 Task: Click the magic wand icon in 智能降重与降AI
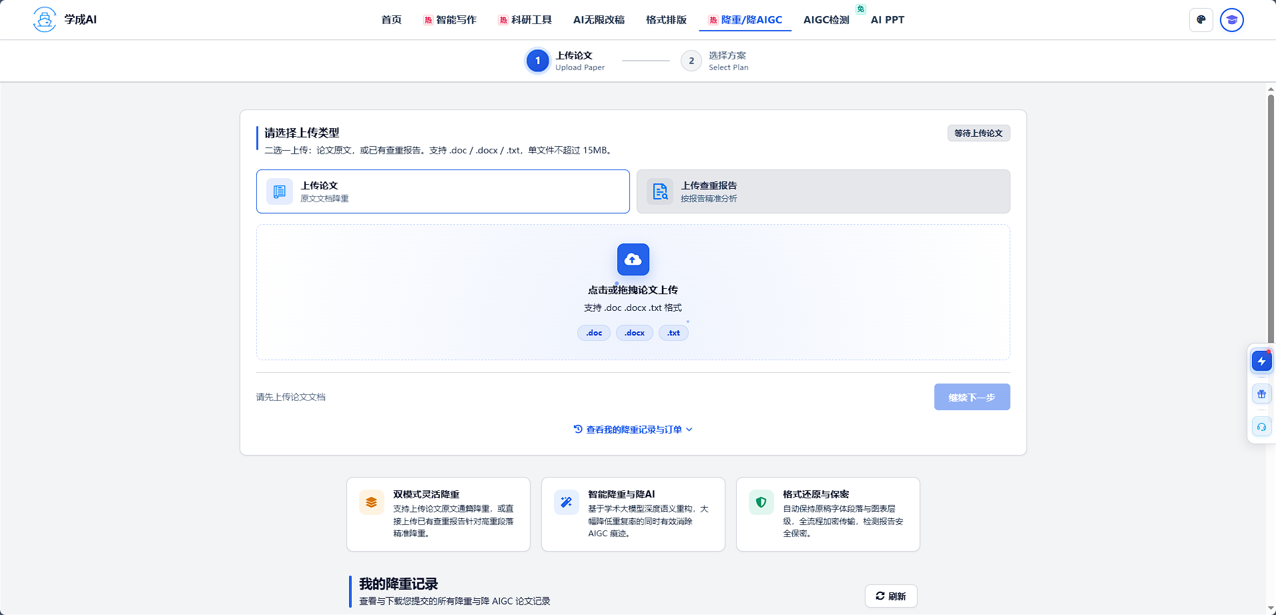click(567, 502)
